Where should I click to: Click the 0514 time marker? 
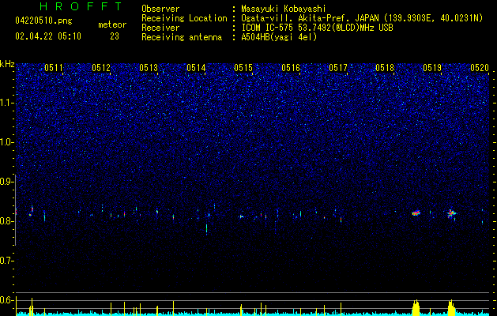196,67
